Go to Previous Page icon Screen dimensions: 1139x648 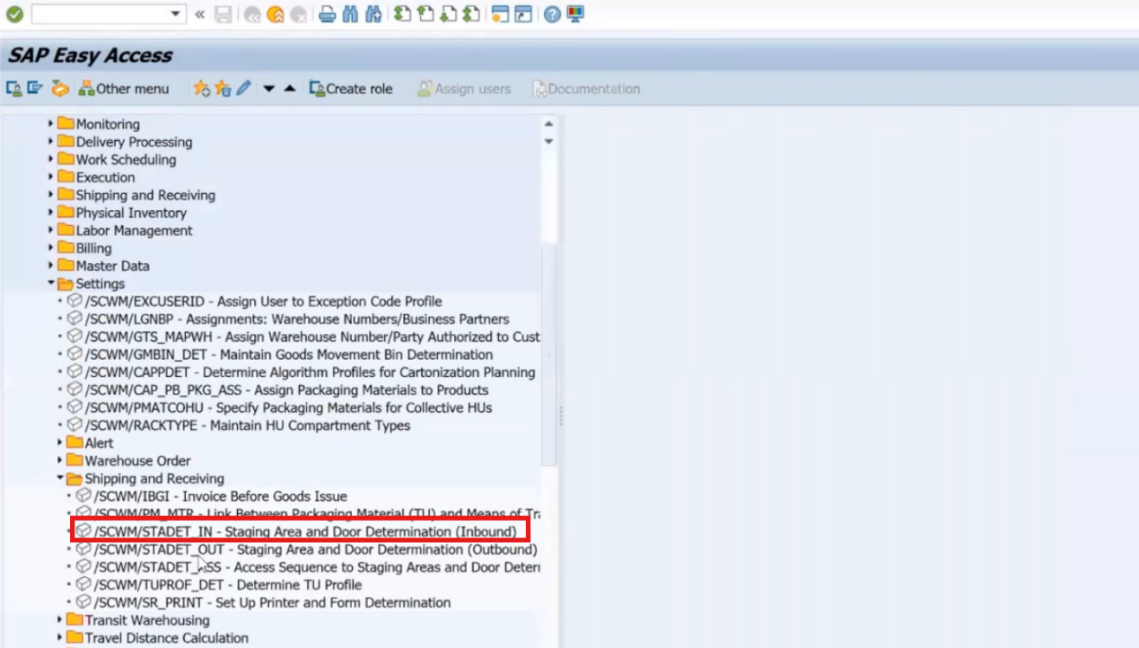425,14
